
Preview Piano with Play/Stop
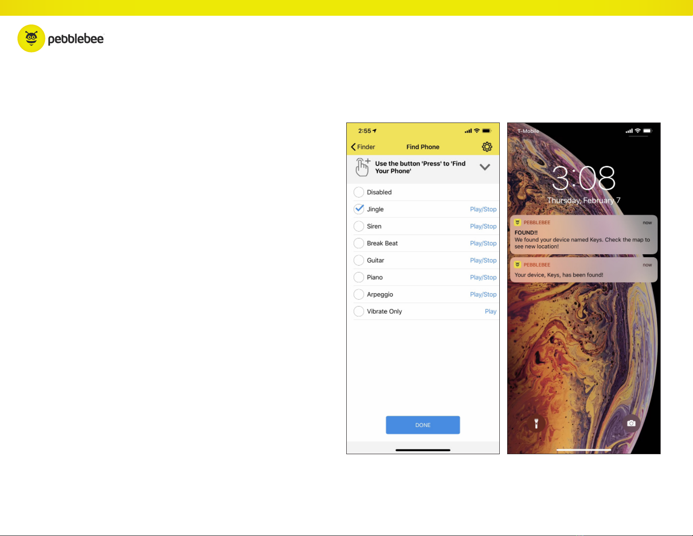coord(483,277)
